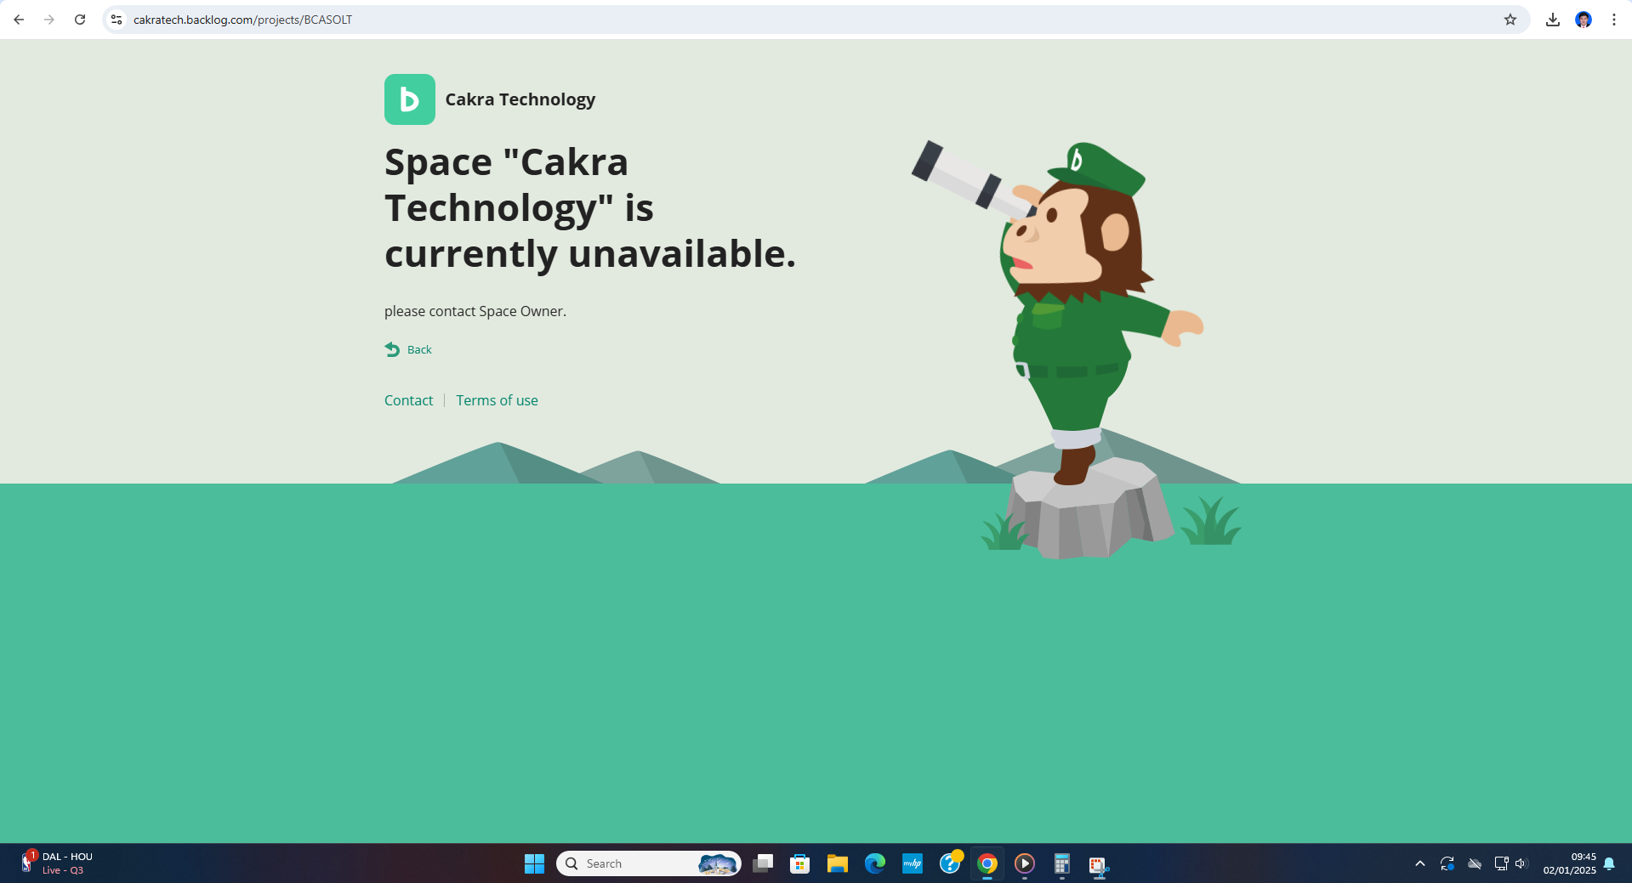1632x883 pixels.
Task: Open the notification bell in the tray
Action: (x=1609, y=863)
